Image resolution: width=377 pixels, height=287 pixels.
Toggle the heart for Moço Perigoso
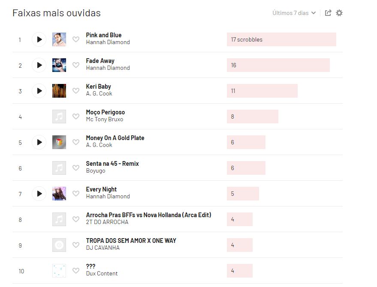click(76, 116)
